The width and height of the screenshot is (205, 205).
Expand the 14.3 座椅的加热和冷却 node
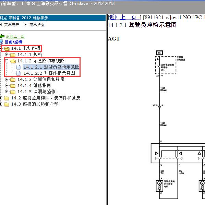(x=1, y=104)
